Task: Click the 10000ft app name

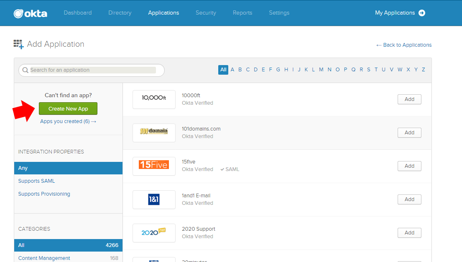Action: pyautogui.click(x=191, y=95)
